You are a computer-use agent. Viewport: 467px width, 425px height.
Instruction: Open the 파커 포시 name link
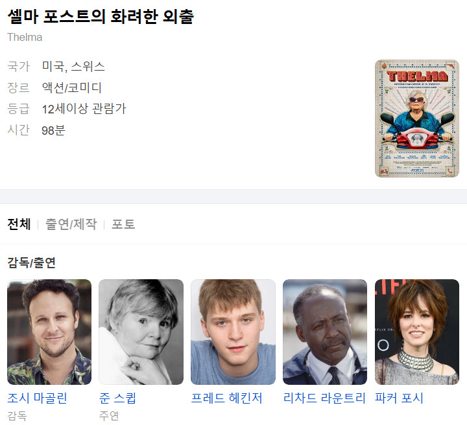[399, 398]
